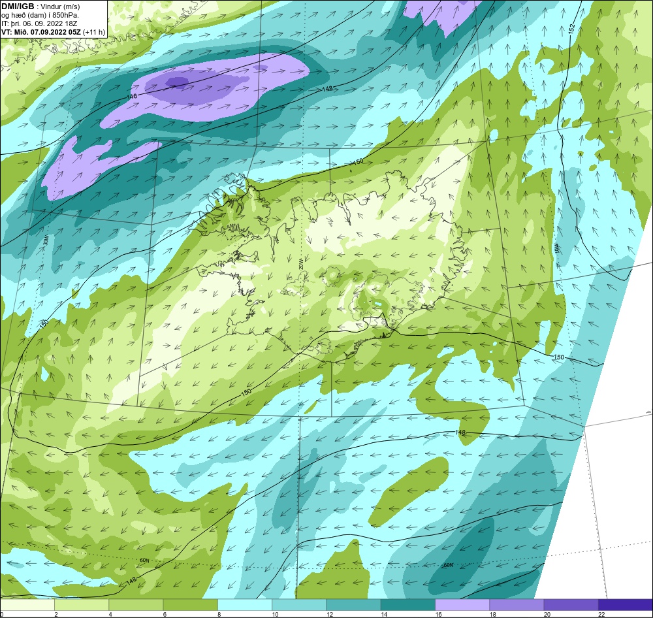653x618 pixels.
Task: Click the "60N" latitude label near the 148 contour
Action: 144,561
